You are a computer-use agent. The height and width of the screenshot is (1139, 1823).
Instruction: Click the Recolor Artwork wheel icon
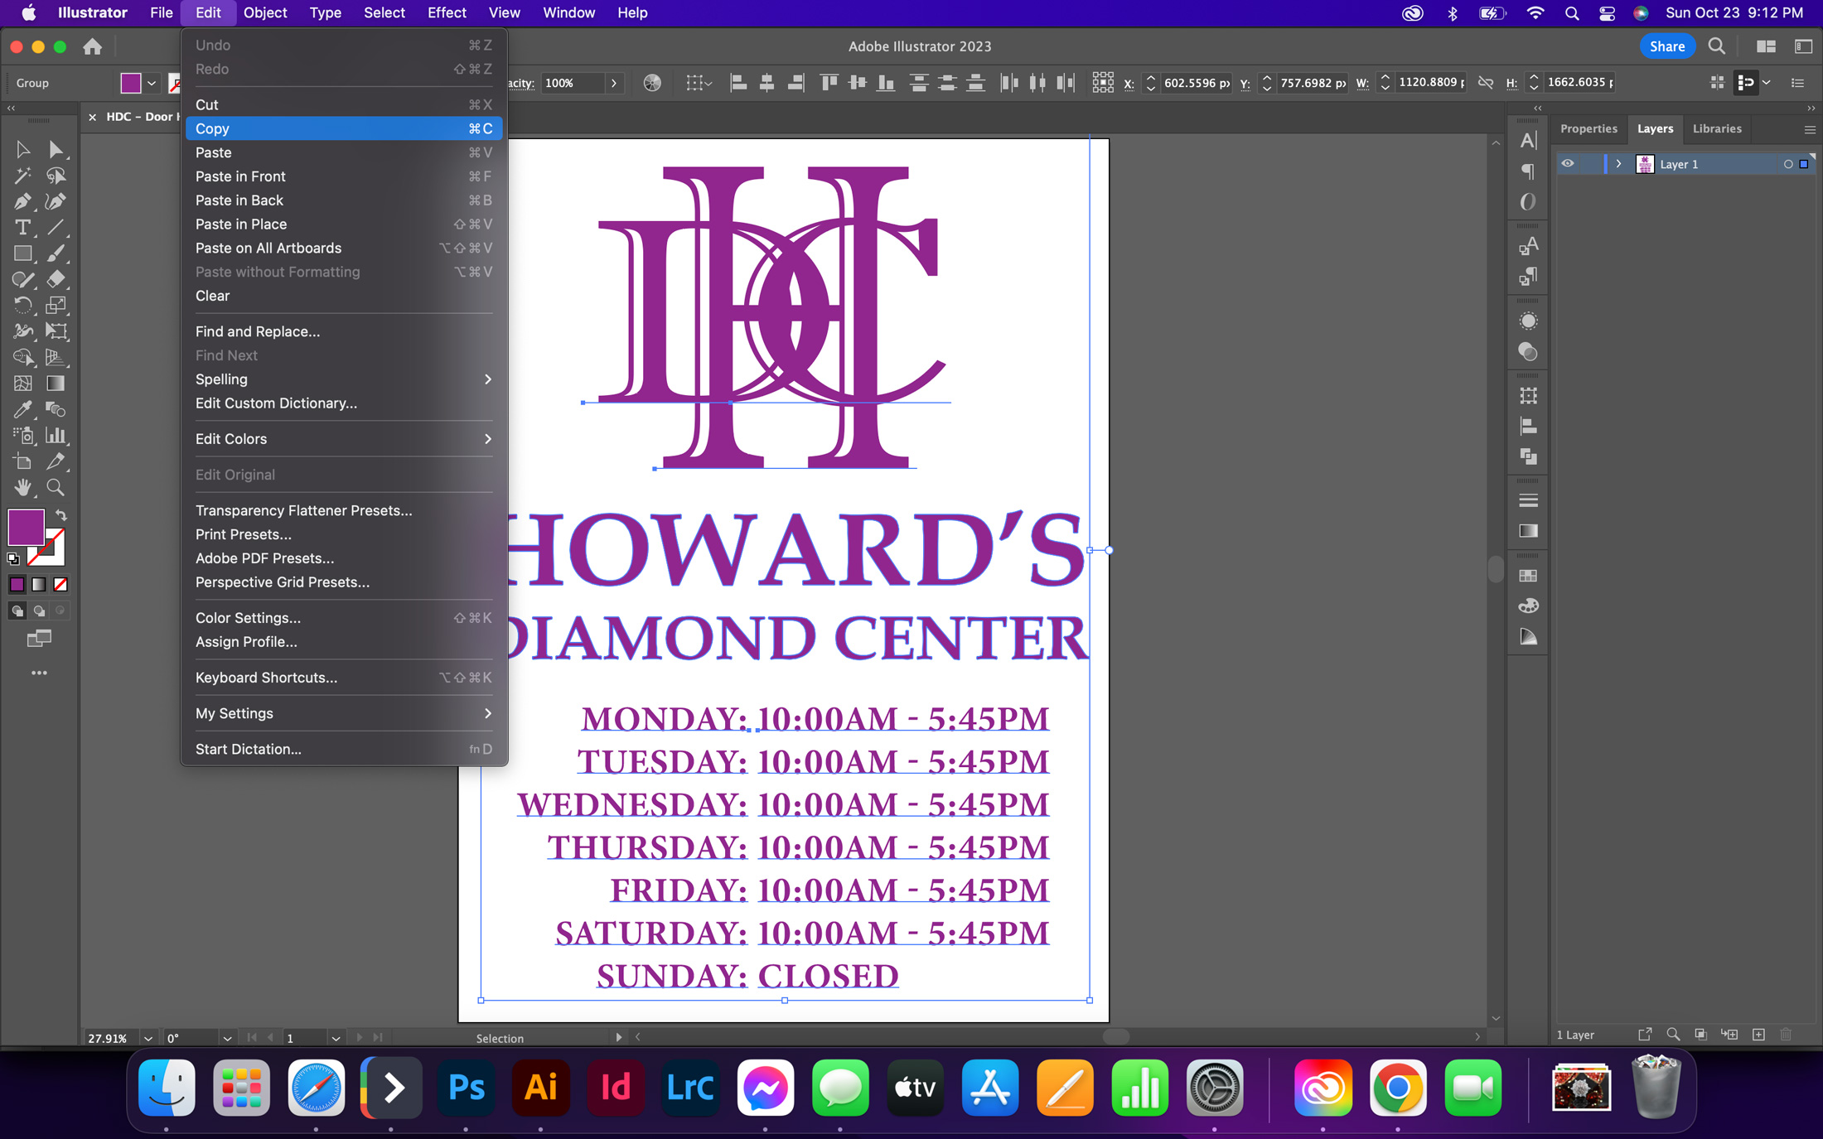click(x=652, y=83)
